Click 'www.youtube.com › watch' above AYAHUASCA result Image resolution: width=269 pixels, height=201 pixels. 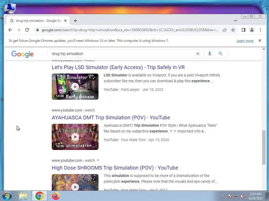pos(73,110)
